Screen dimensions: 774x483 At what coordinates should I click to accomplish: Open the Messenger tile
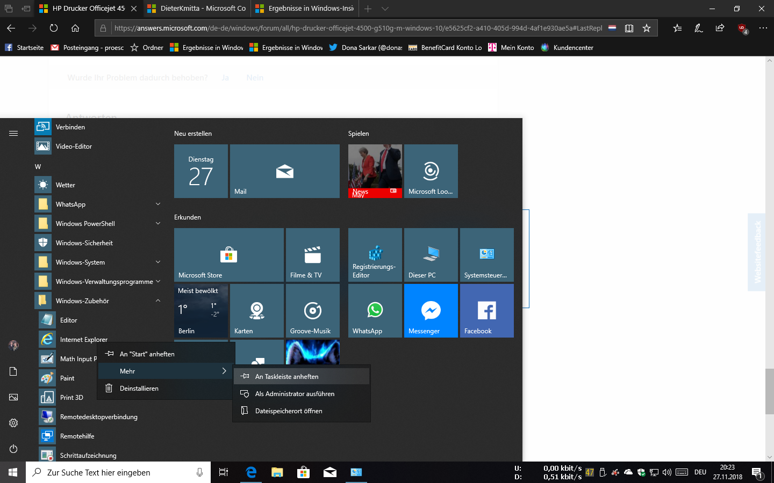tap(431, 311)
